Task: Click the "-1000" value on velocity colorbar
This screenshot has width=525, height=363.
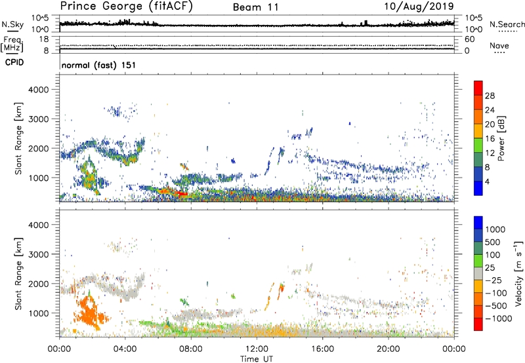Action: coord(498,318)
